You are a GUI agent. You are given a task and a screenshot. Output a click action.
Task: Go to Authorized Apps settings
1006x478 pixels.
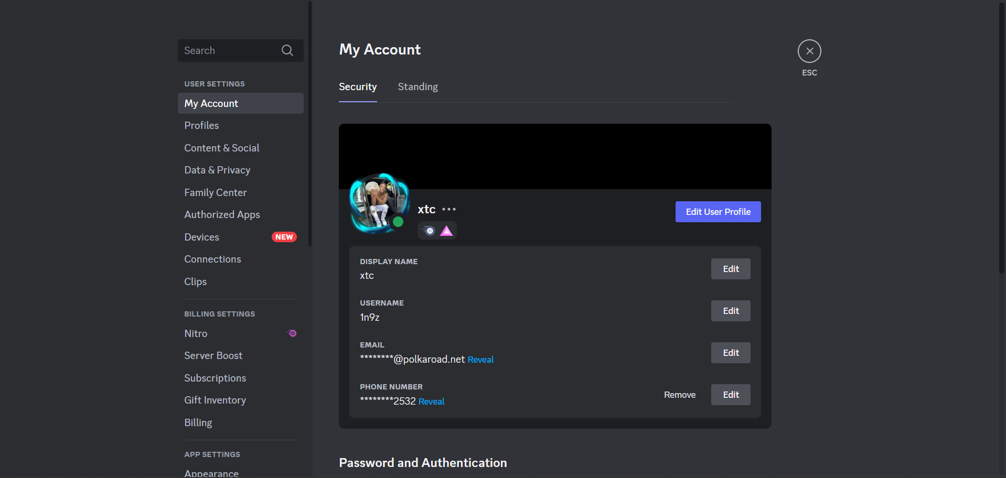click(x=222, y=214)
